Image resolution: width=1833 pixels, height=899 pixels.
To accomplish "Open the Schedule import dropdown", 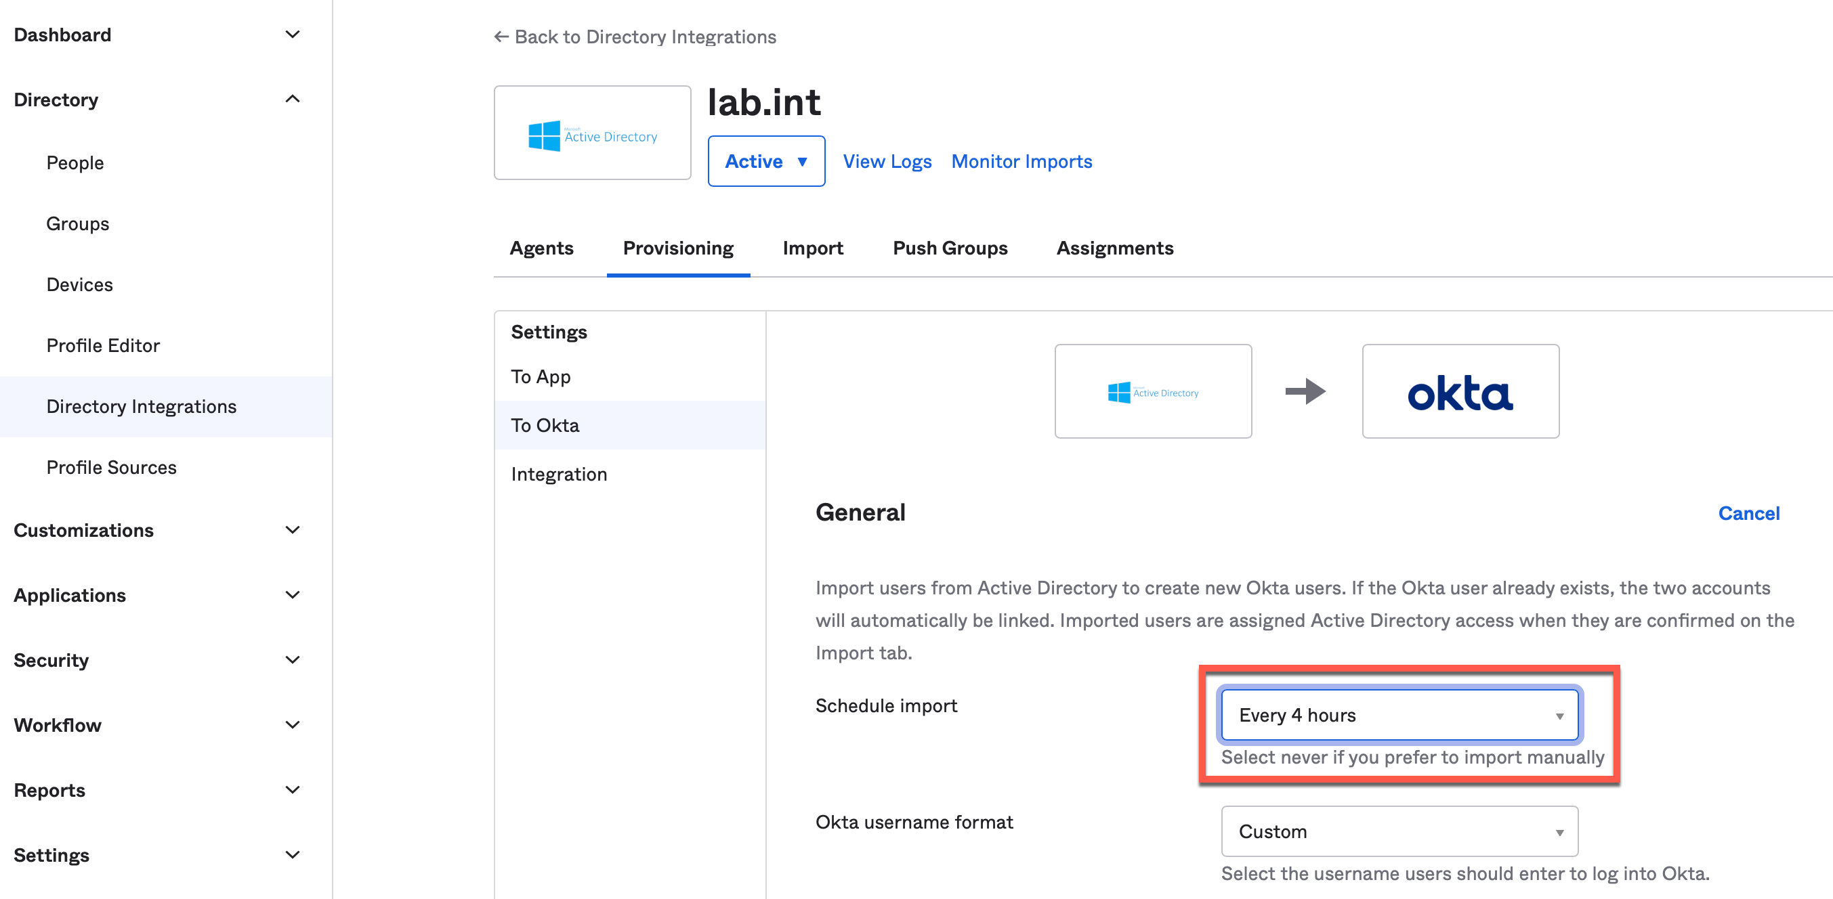I will click(x=1398, y=715).
